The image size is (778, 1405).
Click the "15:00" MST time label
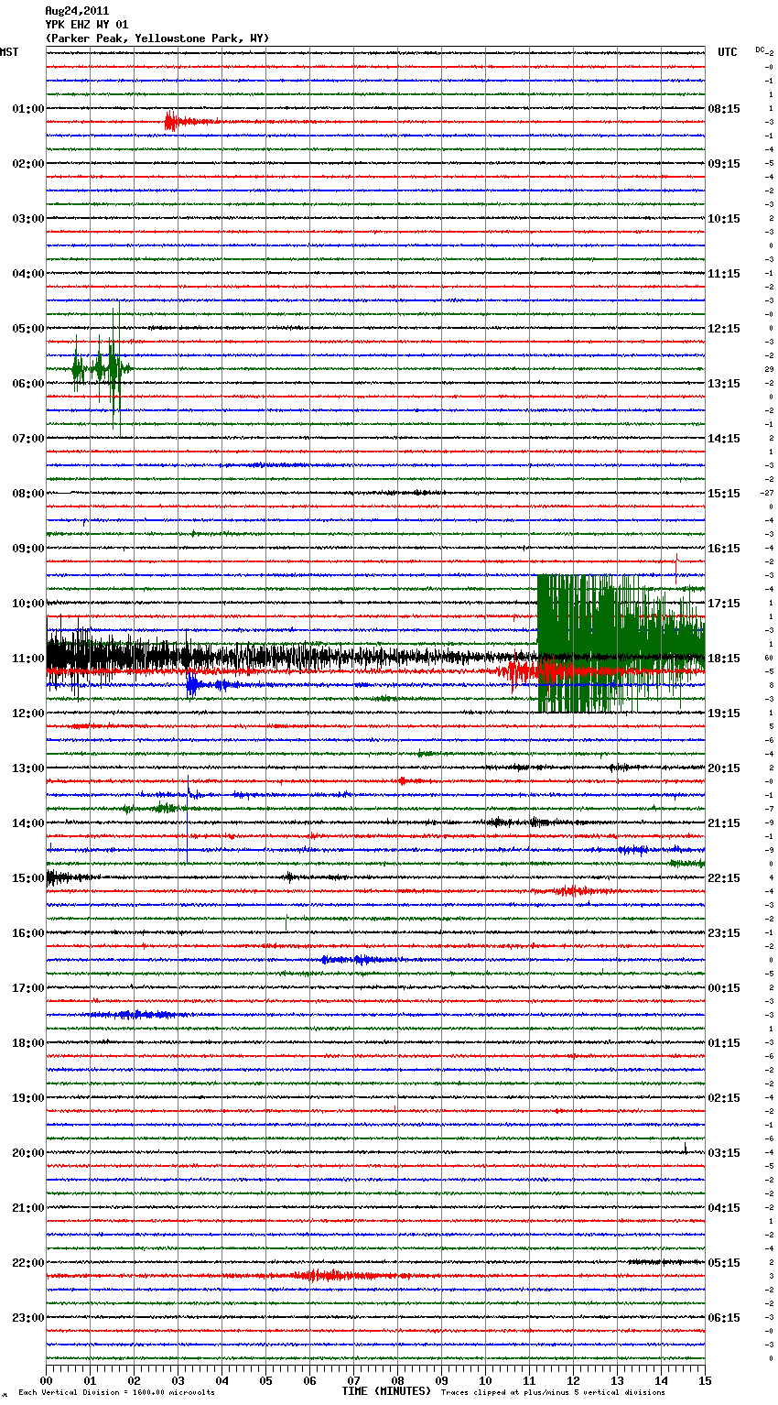(x=27, y=878)
